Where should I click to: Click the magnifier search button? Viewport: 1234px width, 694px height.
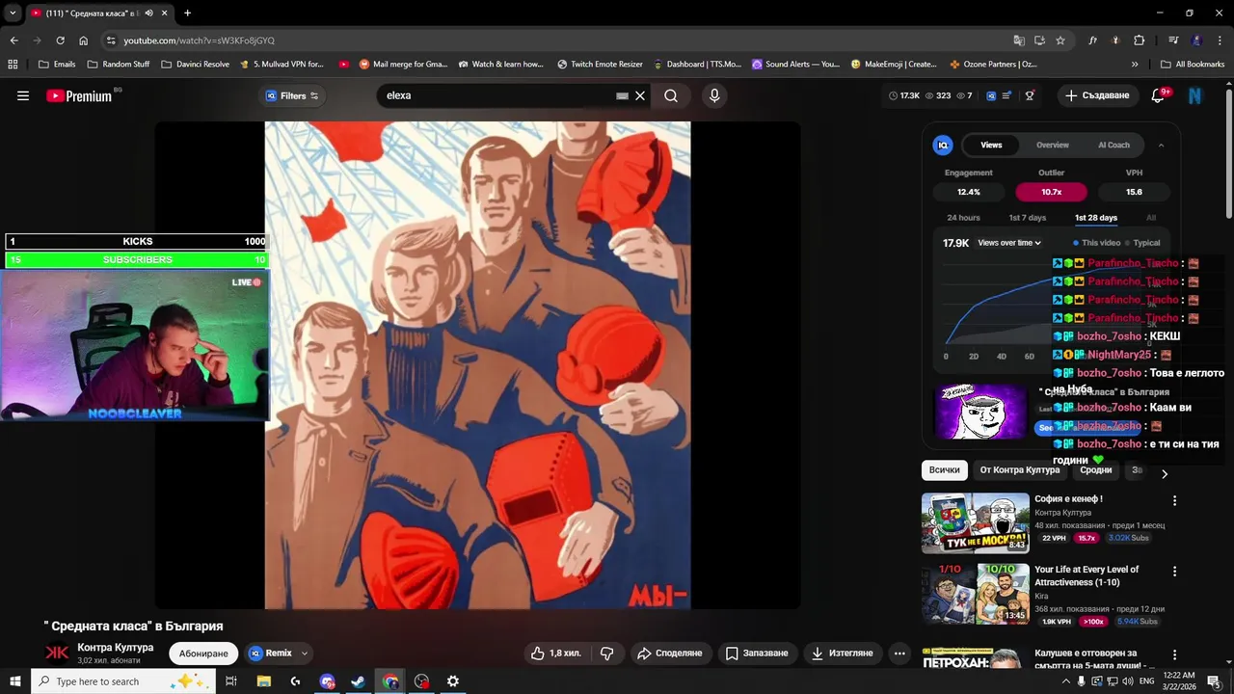pos(671,95)
